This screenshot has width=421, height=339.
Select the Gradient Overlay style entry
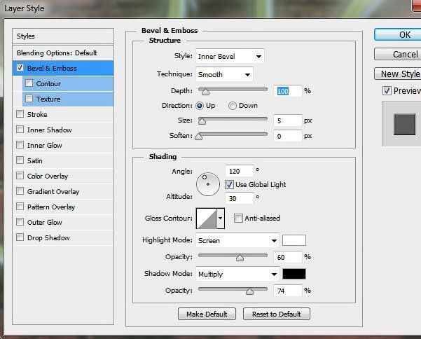[53, 192]
